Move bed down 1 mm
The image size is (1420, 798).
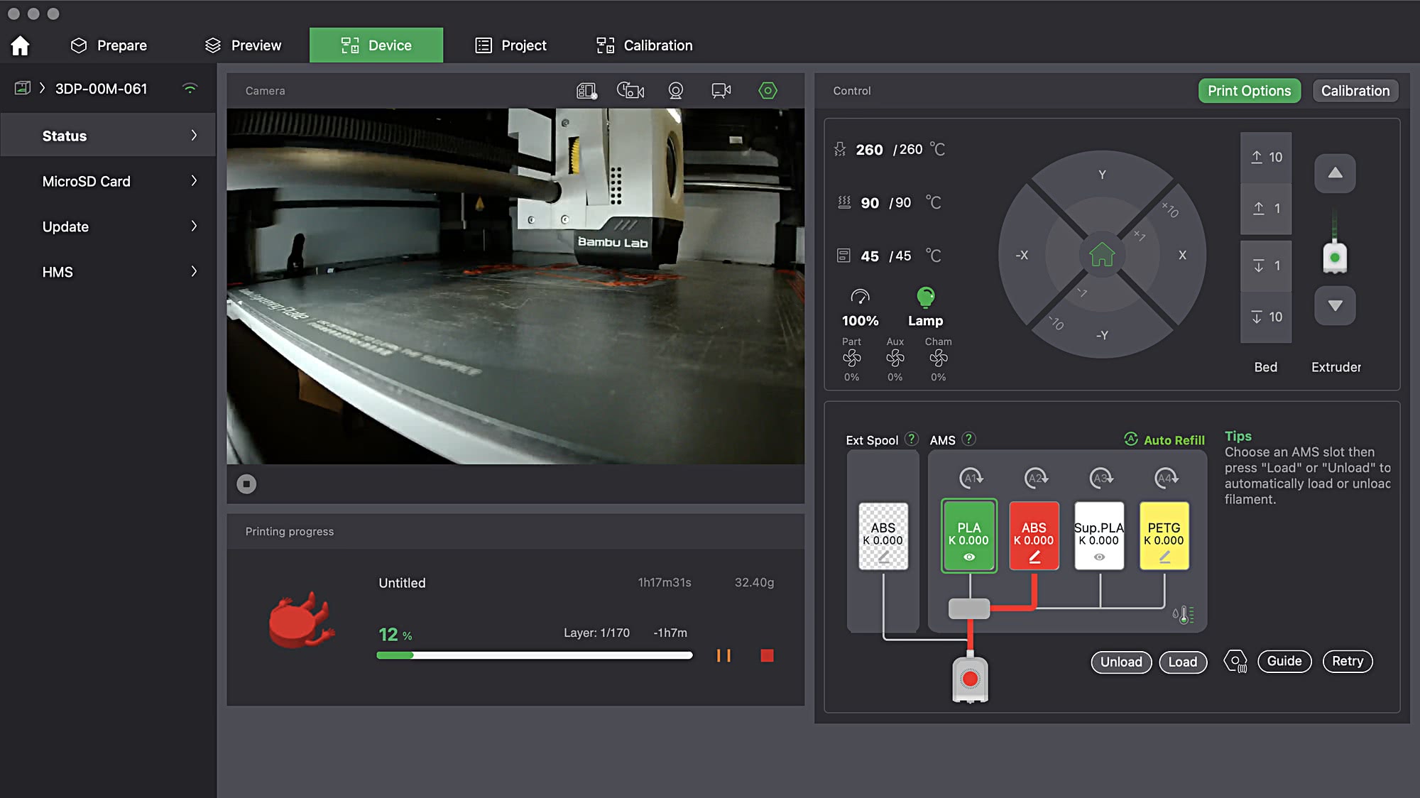point(1266,266)
